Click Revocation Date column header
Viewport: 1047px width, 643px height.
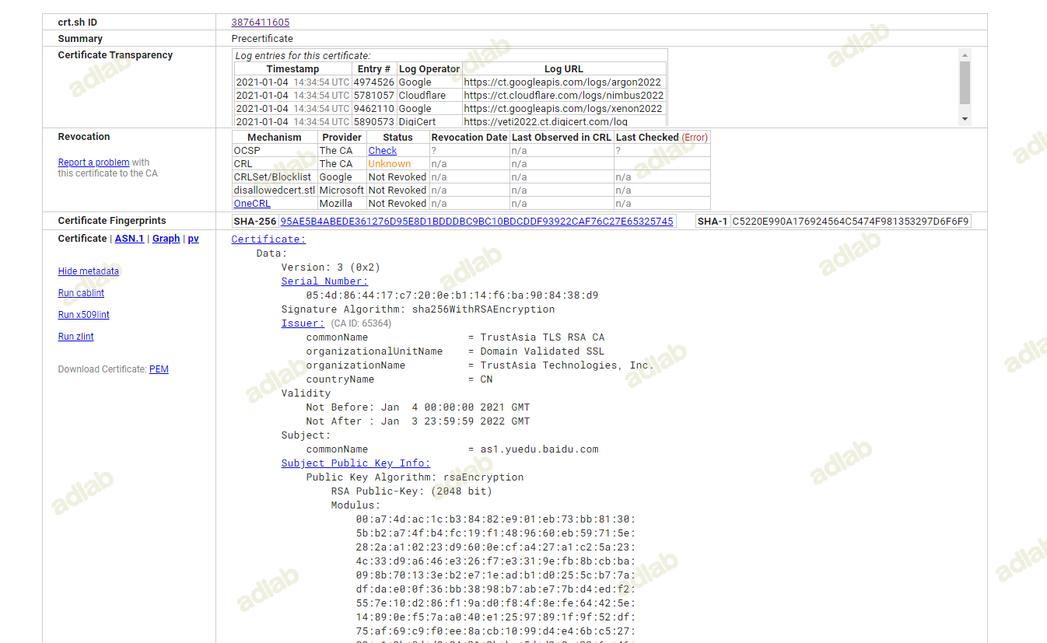pyautogui.click(x=469, y=138)
